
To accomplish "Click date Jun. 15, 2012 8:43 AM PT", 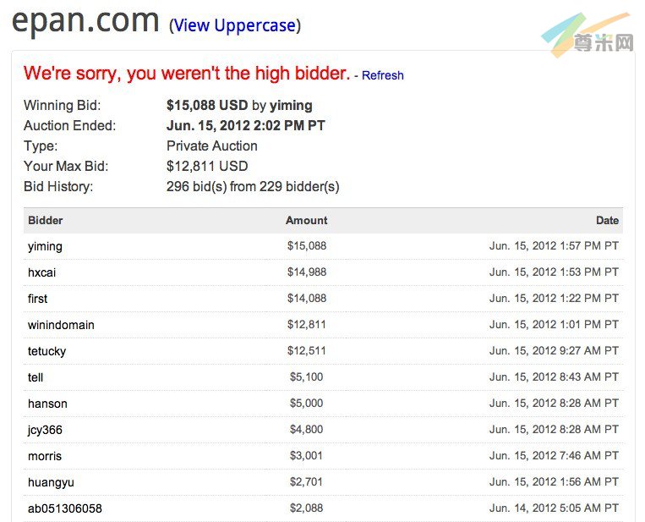I will coord(554,376).
